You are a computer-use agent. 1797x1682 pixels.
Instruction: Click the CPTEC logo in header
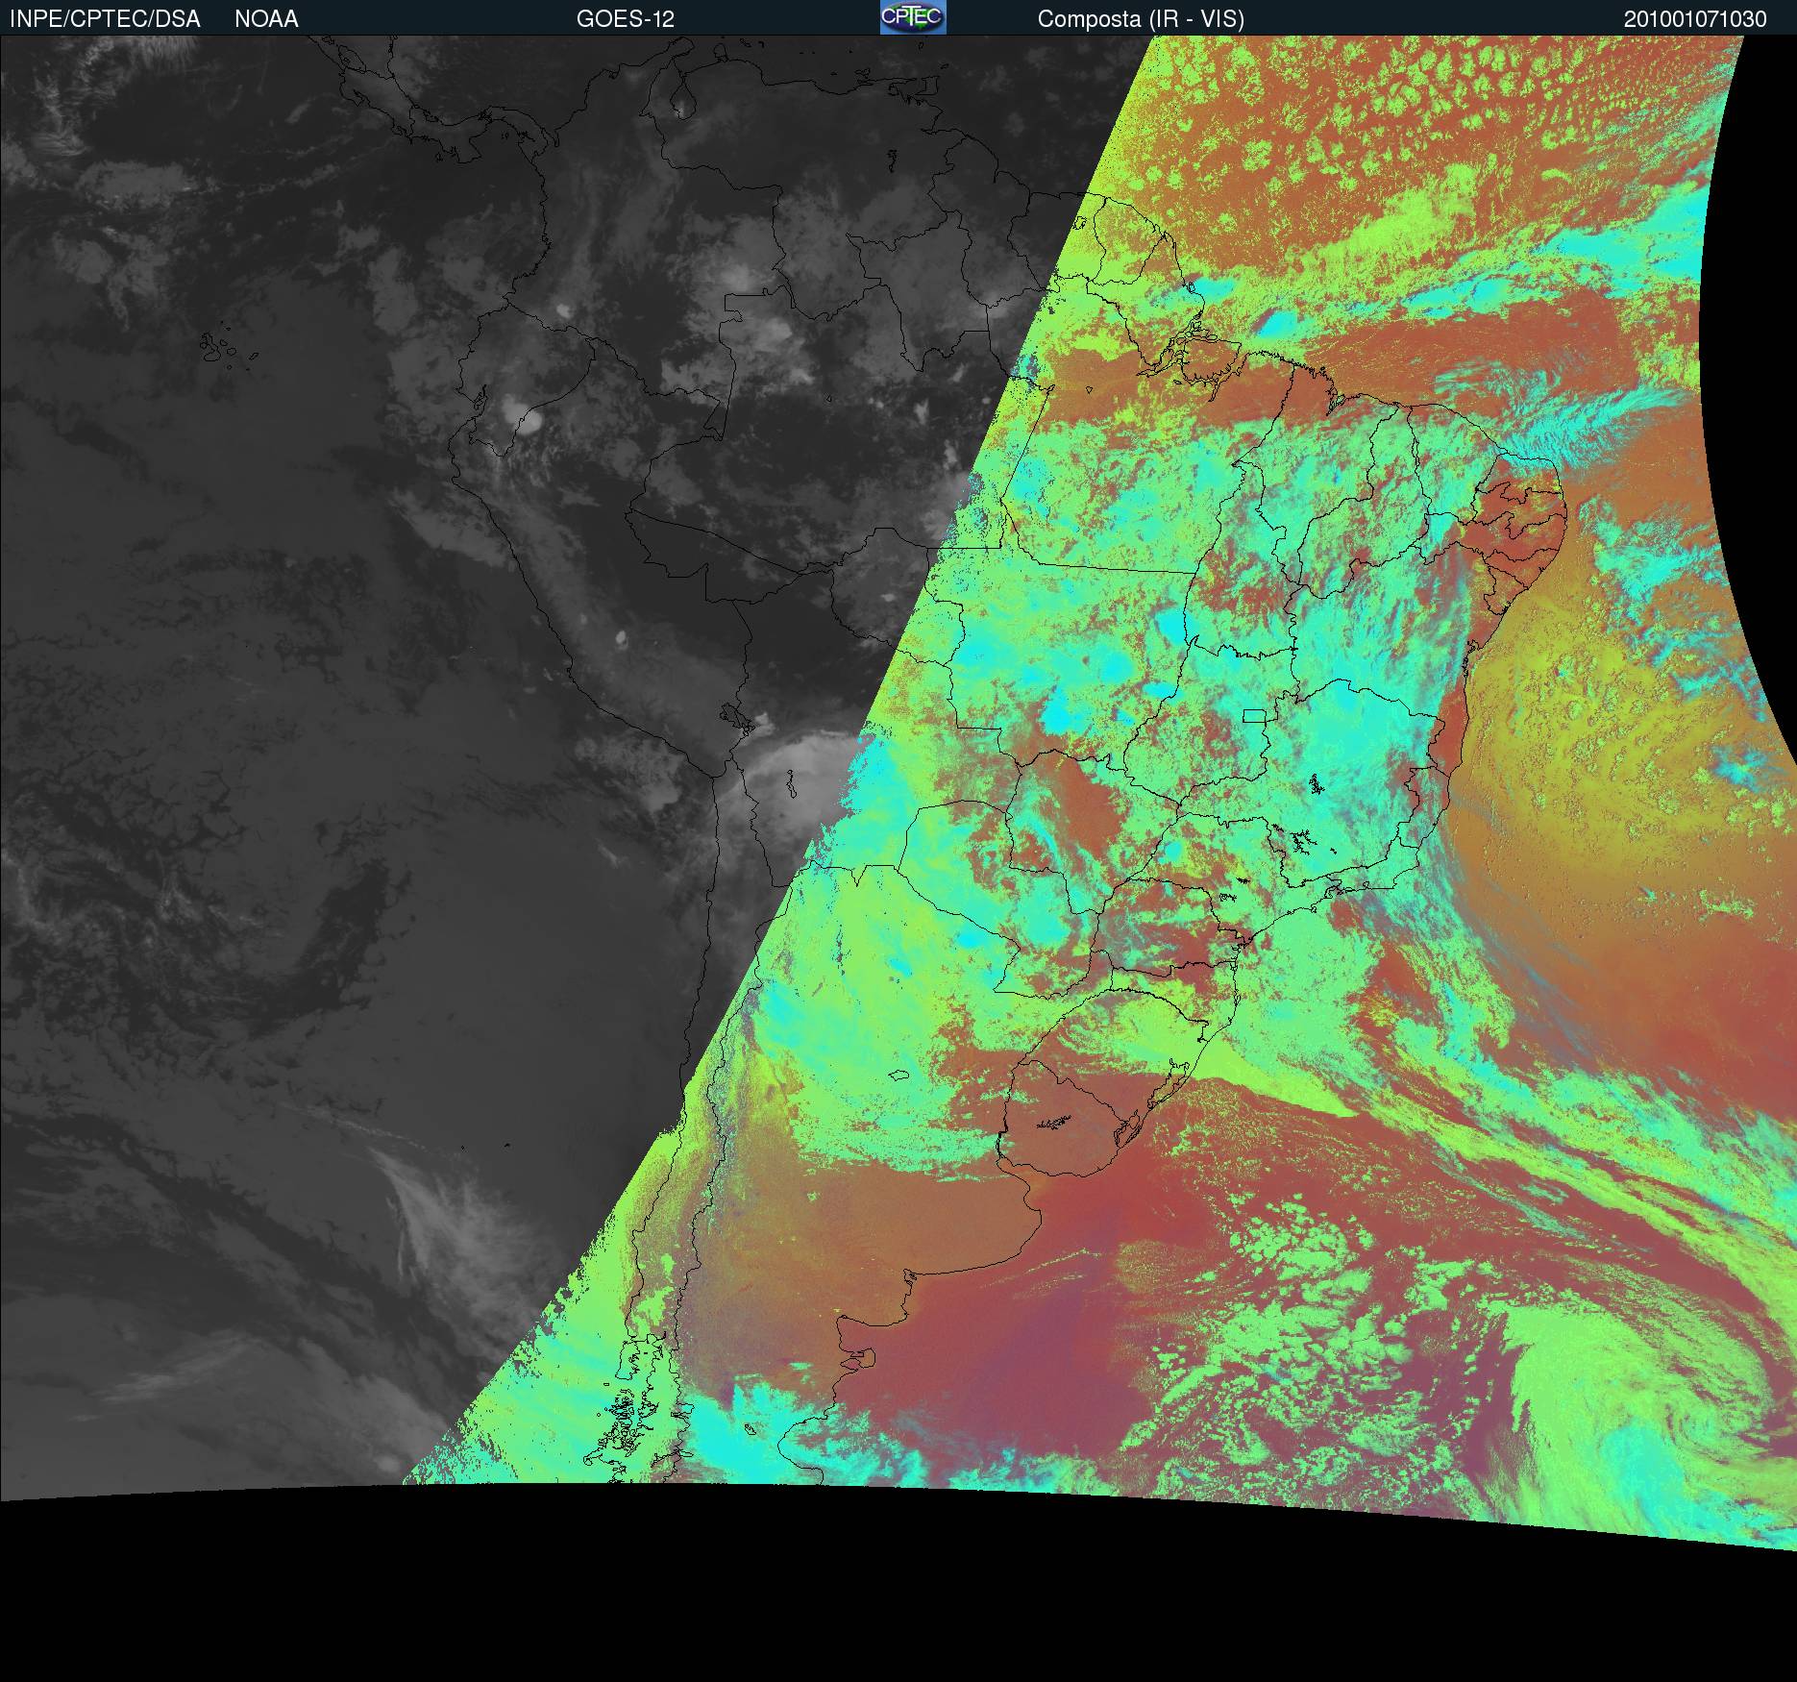click(913, 17)
